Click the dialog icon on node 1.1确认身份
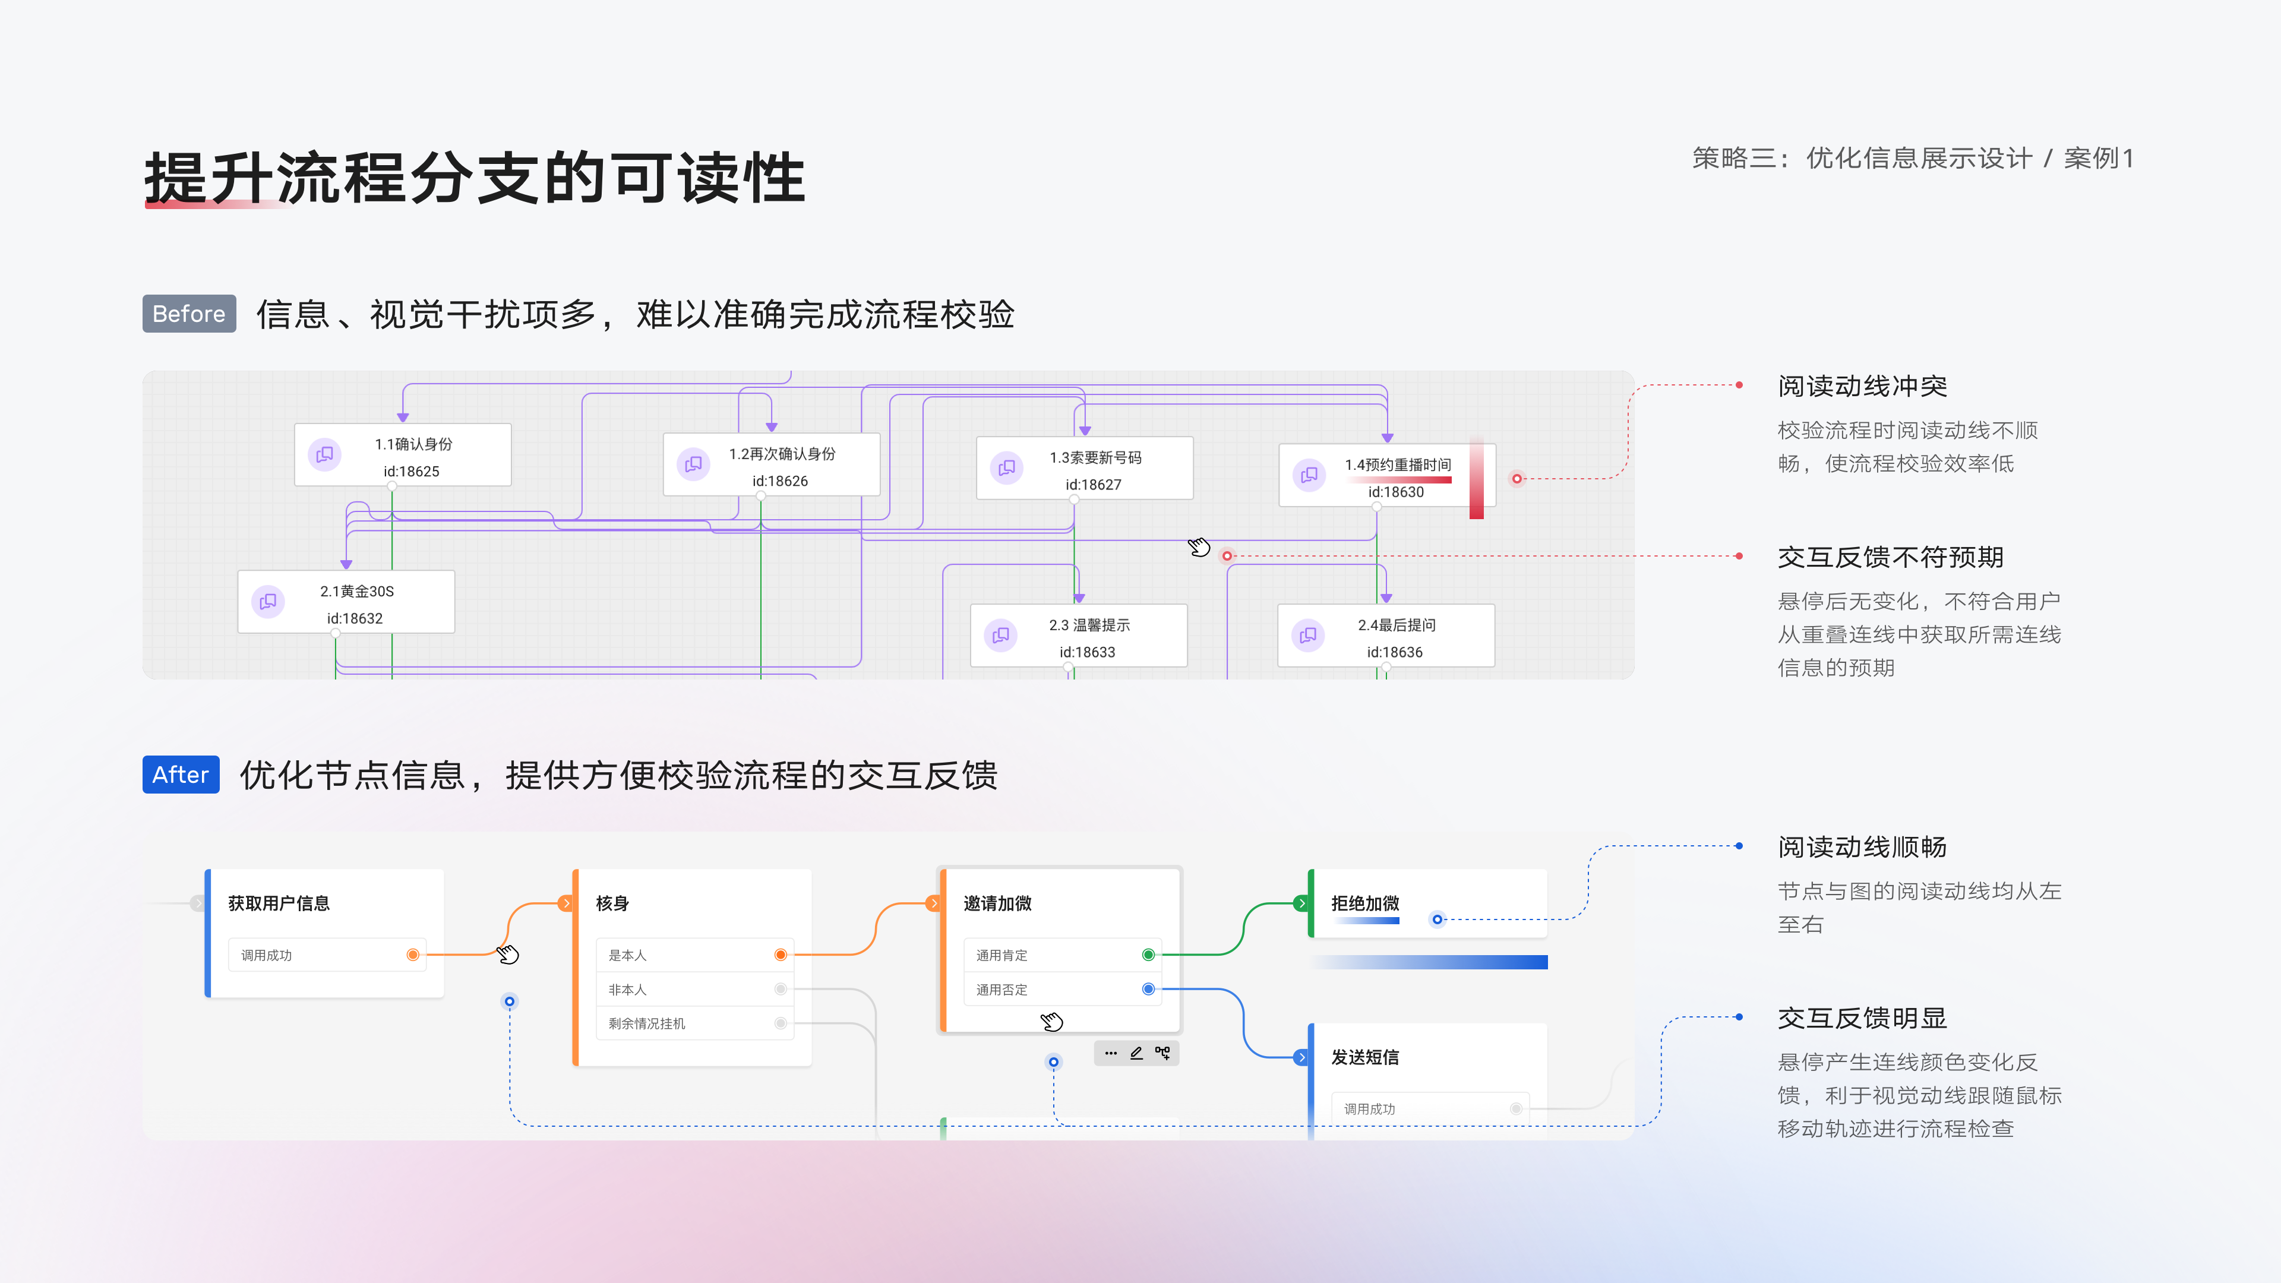The height and width of the screenshot is (1283, 2281). coord(325,454)
